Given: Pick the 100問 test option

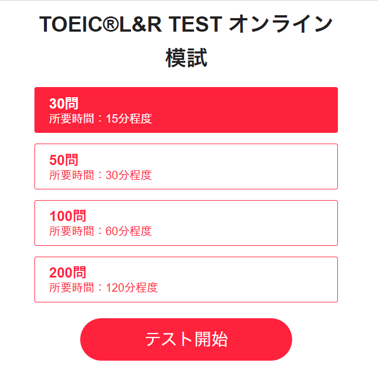Looking at the screenshot, I should 186,223.
